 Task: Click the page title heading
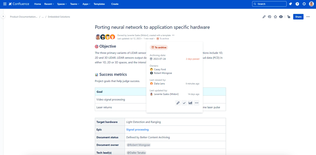(x=152, y=27)
